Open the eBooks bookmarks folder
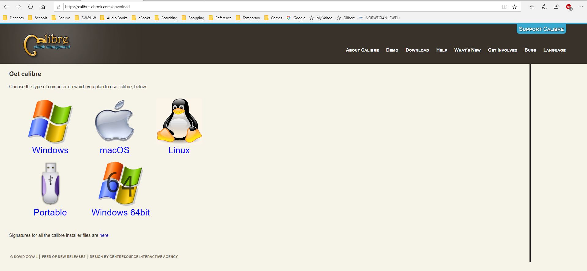The height and width of the screenshot is (271, 587). click(x=141, y=18)
